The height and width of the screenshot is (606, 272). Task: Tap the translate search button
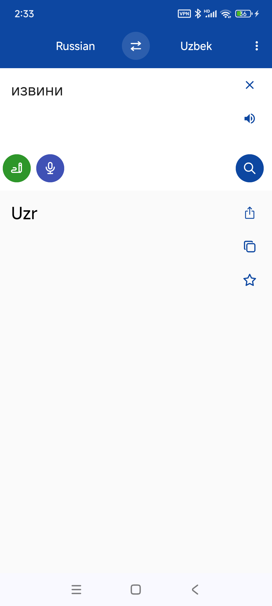point(250,168)
